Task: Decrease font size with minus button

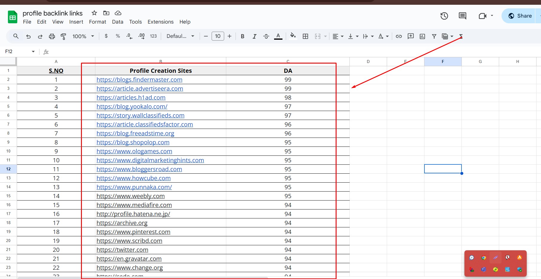Action: tap(206, 36)
